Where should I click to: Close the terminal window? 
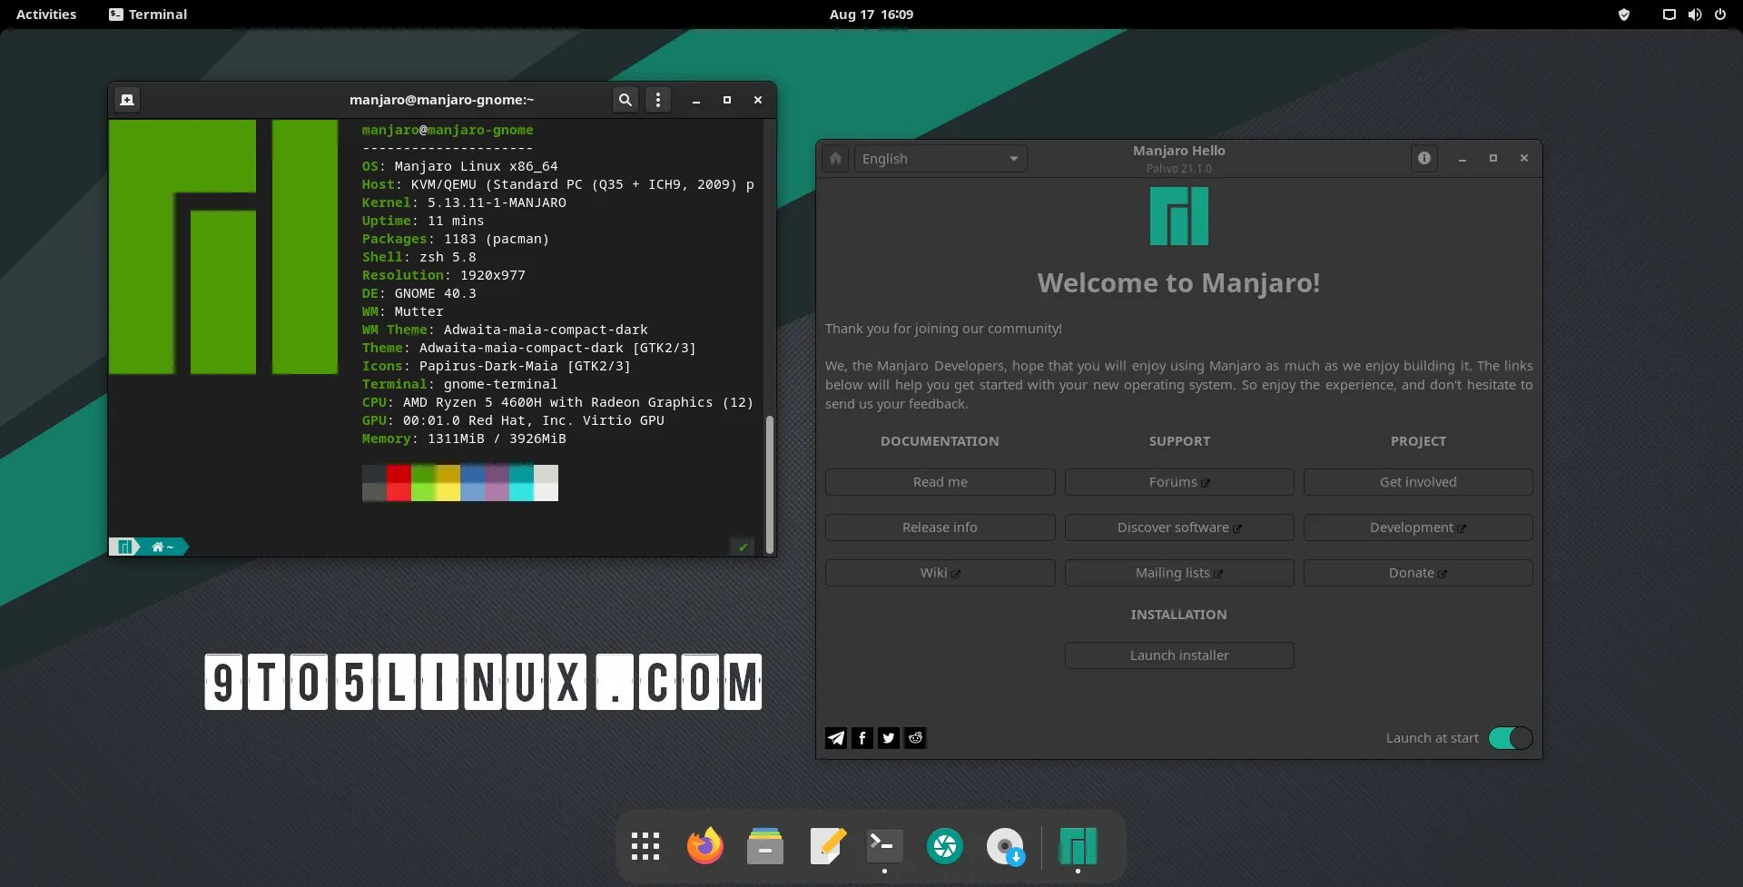point(758,100)
